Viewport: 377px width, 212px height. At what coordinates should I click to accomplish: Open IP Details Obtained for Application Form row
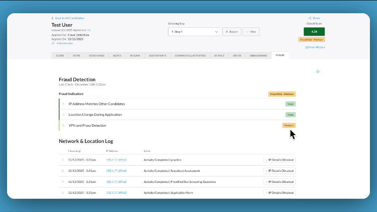279,193
